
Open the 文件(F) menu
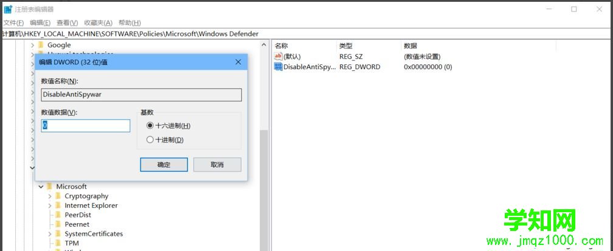coord(13,22)
